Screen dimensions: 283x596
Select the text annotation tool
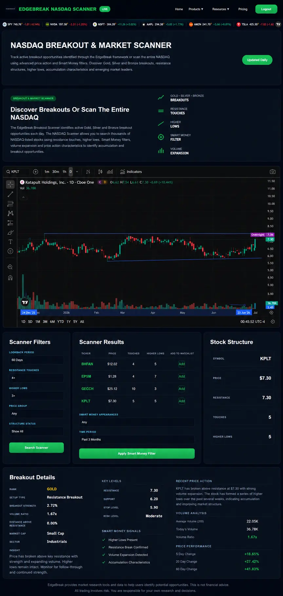point(10,242)
